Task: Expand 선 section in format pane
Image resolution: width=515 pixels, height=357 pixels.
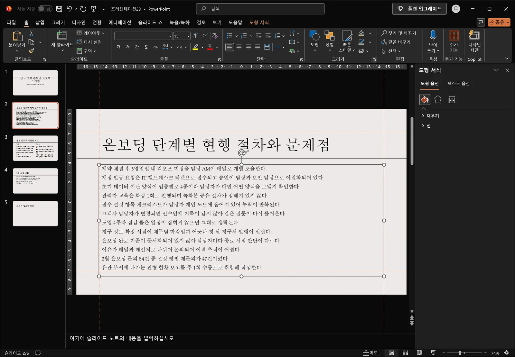Action: pyautogui.click(x=426, y=126)
